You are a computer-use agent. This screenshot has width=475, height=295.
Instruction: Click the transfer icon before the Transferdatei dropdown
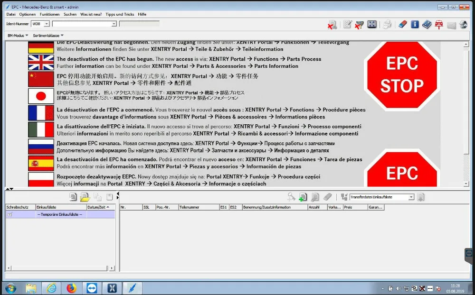click(344, 197)
